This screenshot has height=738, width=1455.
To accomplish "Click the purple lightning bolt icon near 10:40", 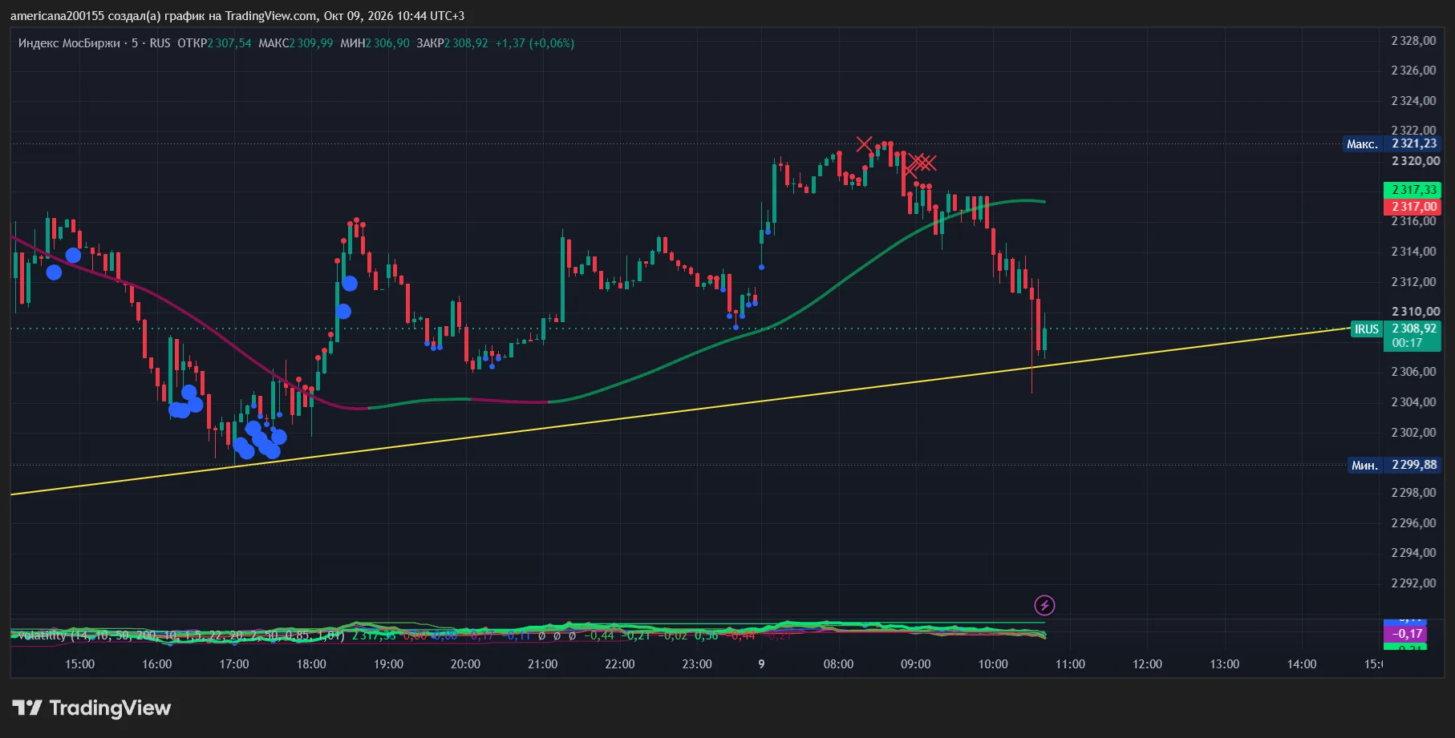I will coord(1044,605).
